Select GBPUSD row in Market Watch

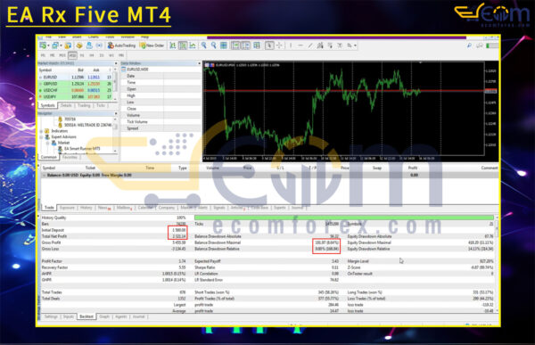[x=75, y=84]
